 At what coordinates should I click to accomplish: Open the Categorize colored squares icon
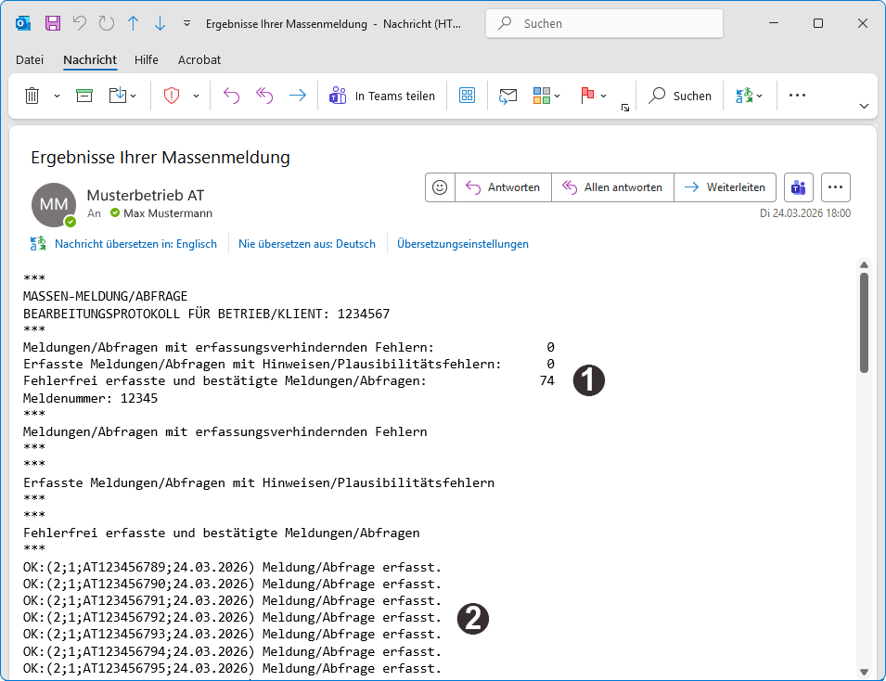tap(541, 95)
